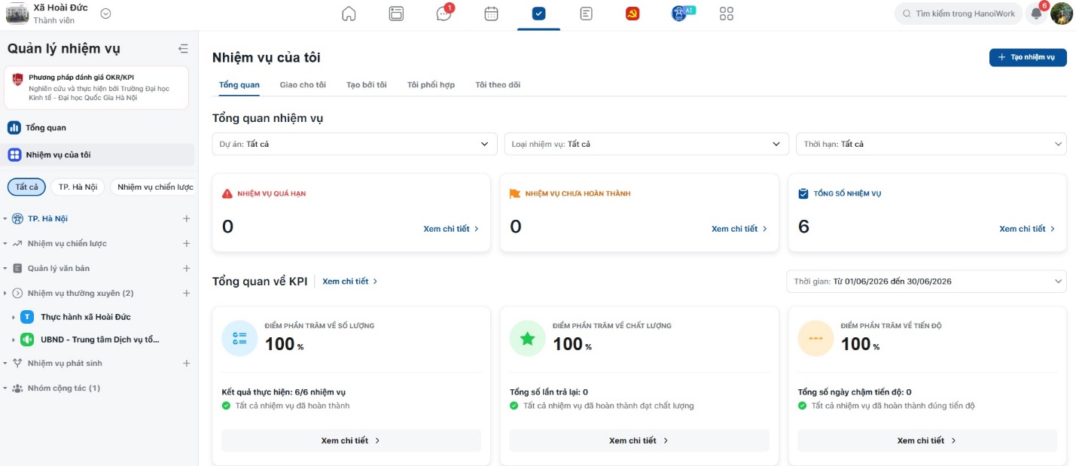Open the AI assistant icon
1076x466 pixels.
pyautogui.click(x=681, y=14)
